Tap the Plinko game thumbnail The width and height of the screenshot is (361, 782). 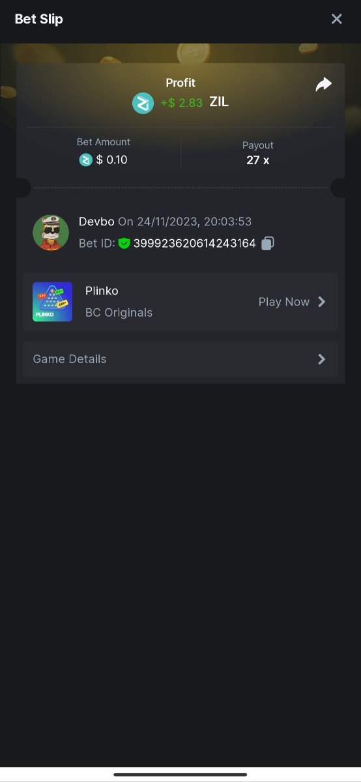tap(53, 302)
